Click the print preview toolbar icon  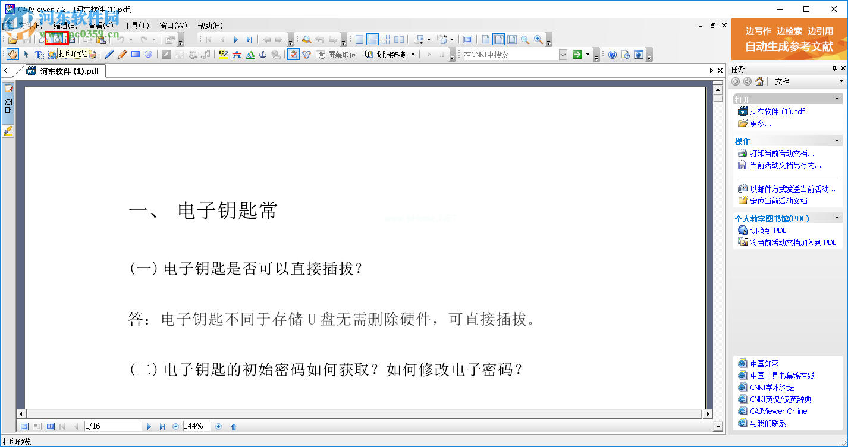(56, 40)
